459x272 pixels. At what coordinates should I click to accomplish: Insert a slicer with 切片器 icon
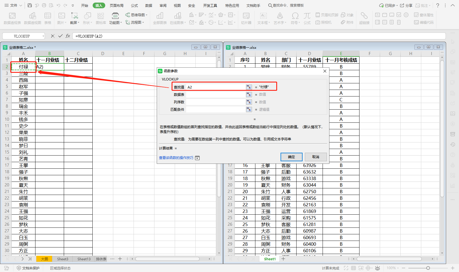247,18
